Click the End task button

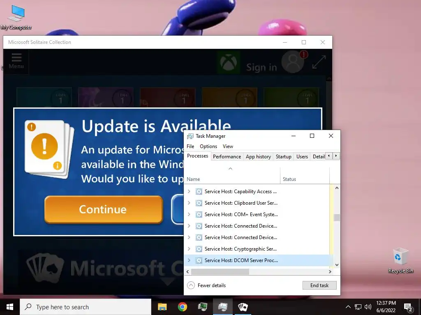pyautogui.click(x=319, y=285)
